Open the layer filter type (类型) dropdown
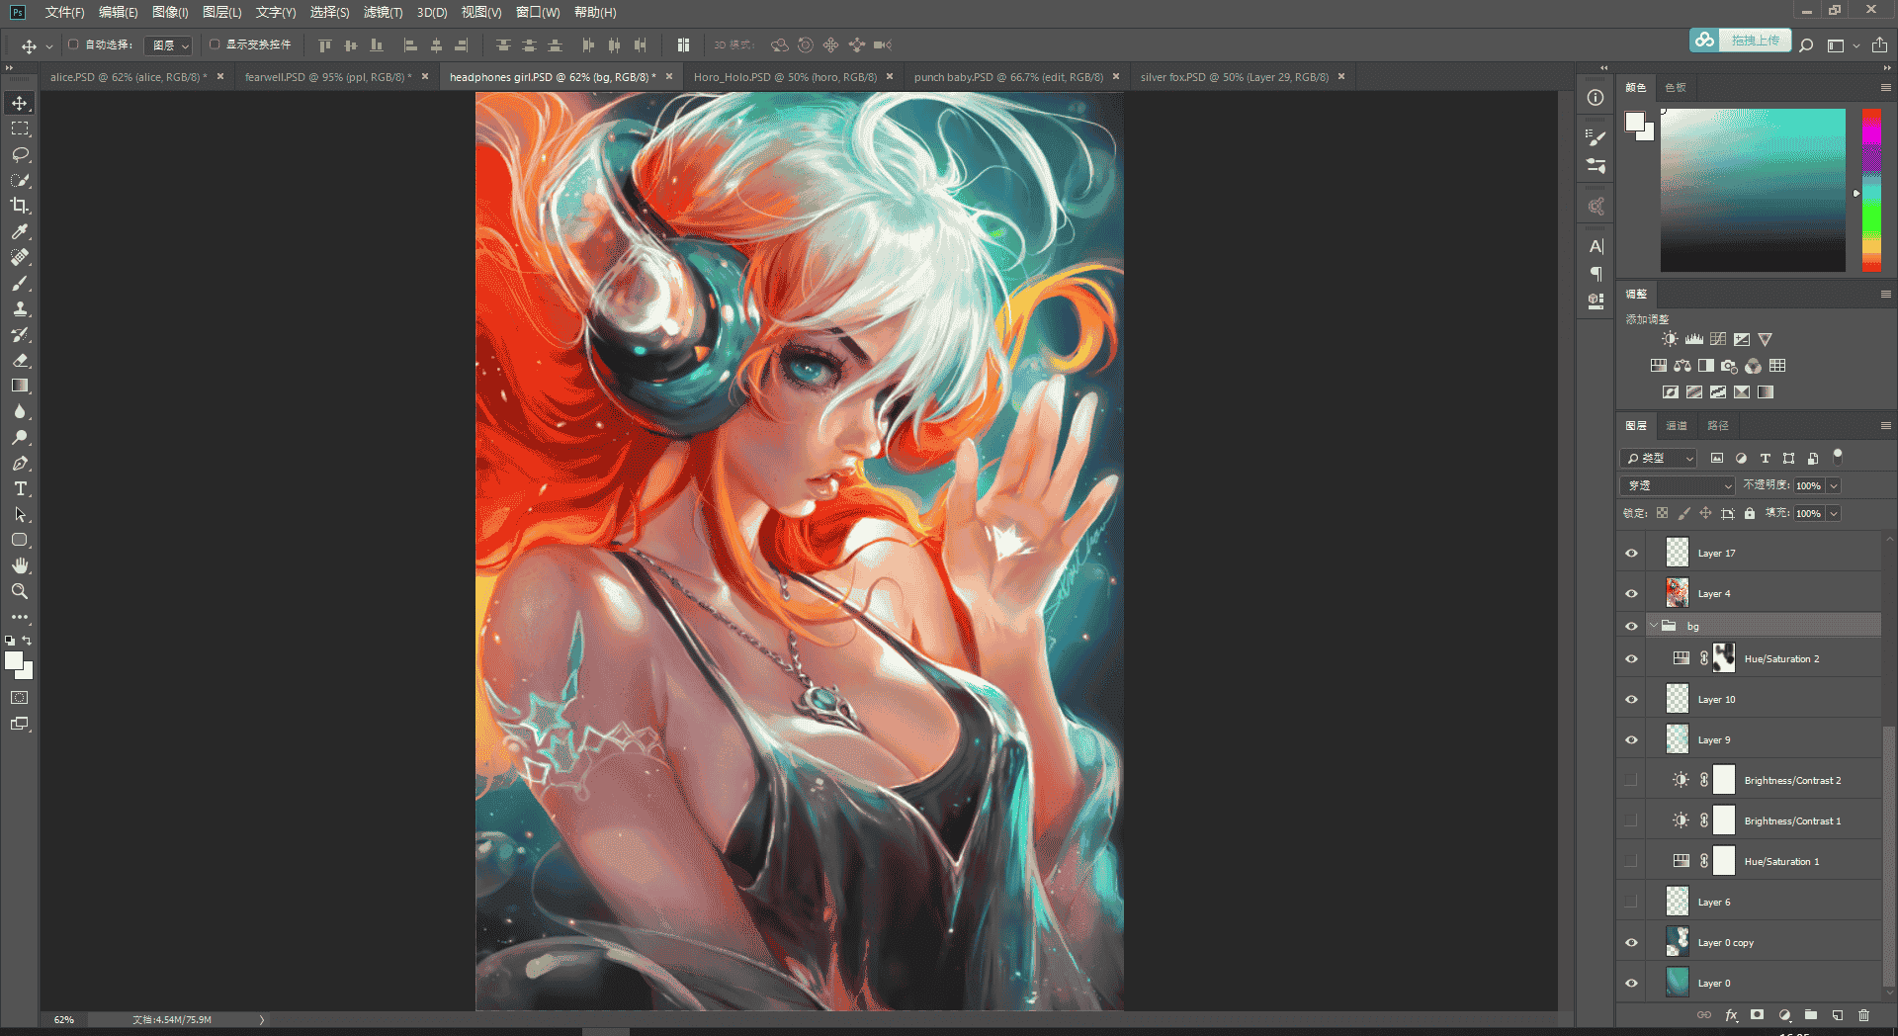 tap(1659, 458)
